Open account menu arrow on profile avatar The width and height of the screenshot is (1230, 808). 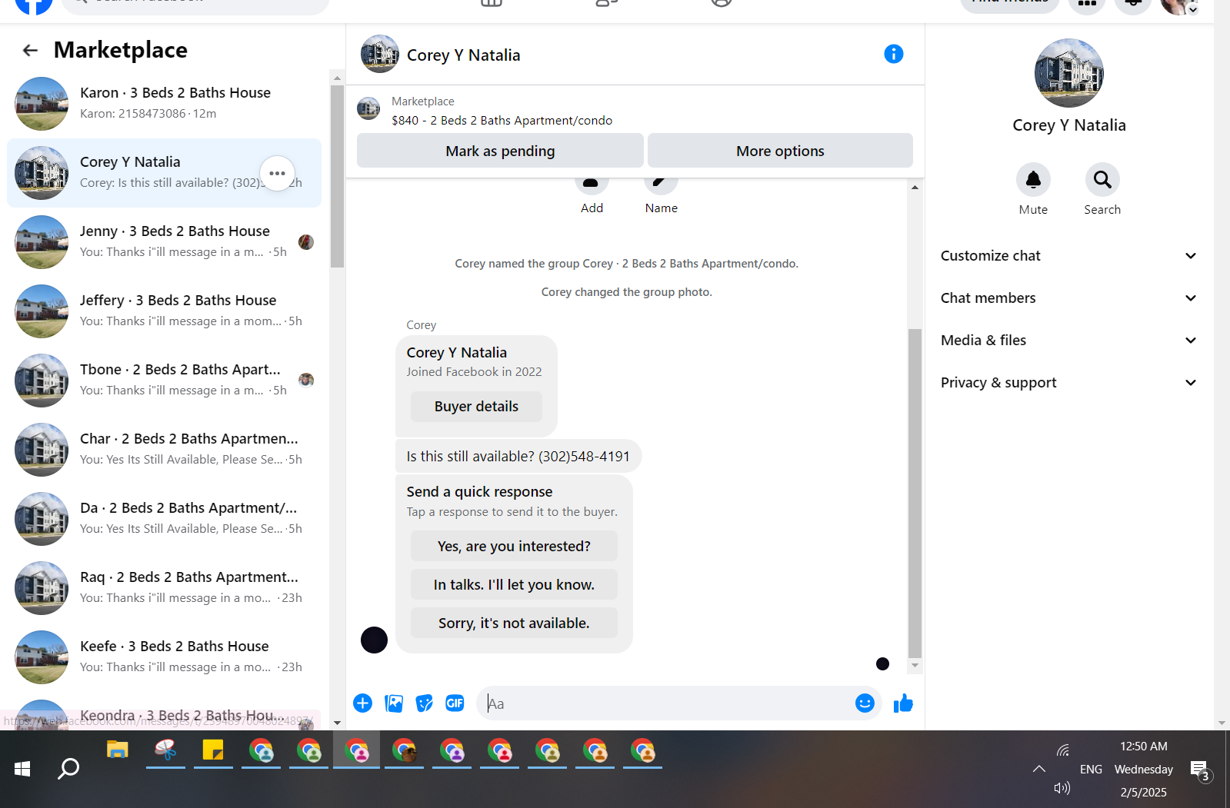tap(1192, 9)
